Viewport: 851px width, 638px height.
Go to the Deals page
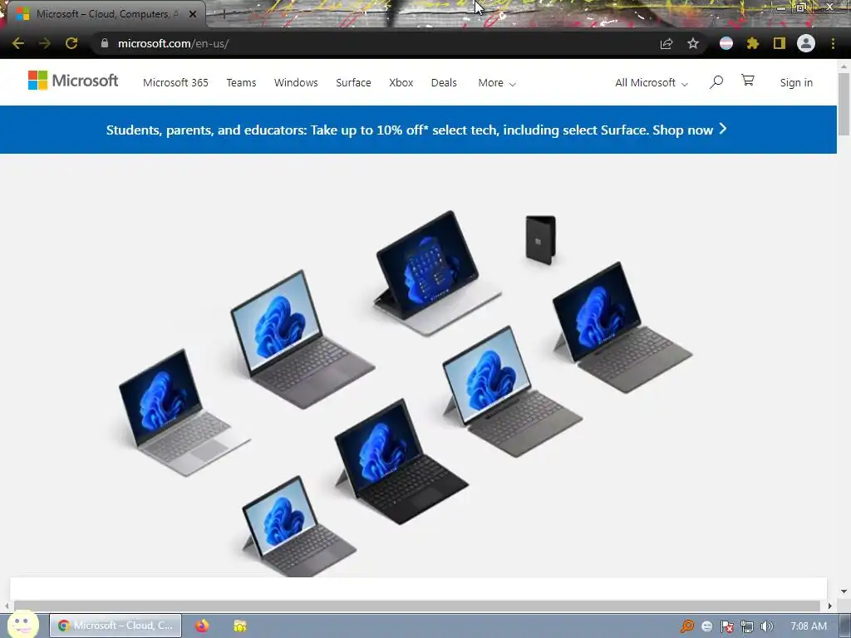[x=444, y=82]
